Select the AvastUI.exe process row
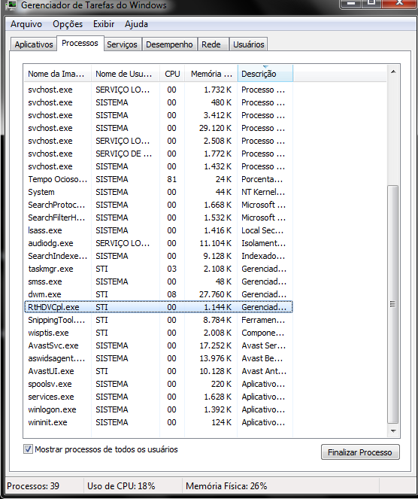 159,371
